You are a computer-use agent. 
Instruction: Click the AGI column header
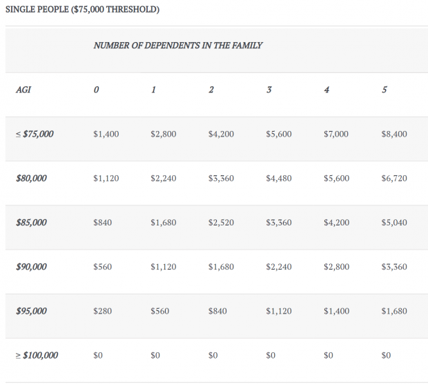[x=23, y=90]
